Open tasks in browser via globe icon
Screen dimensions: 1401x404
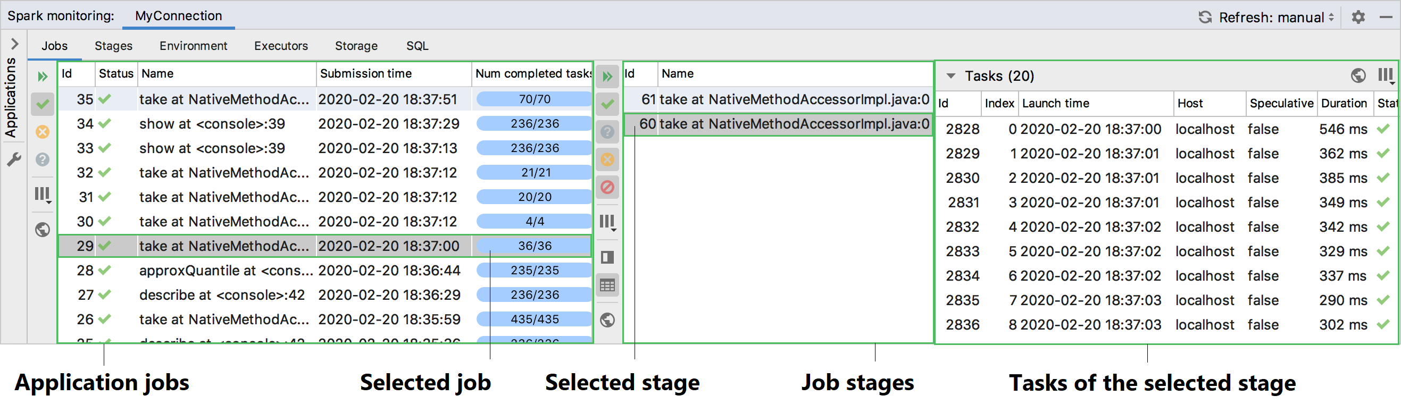tap(1358, 75)
